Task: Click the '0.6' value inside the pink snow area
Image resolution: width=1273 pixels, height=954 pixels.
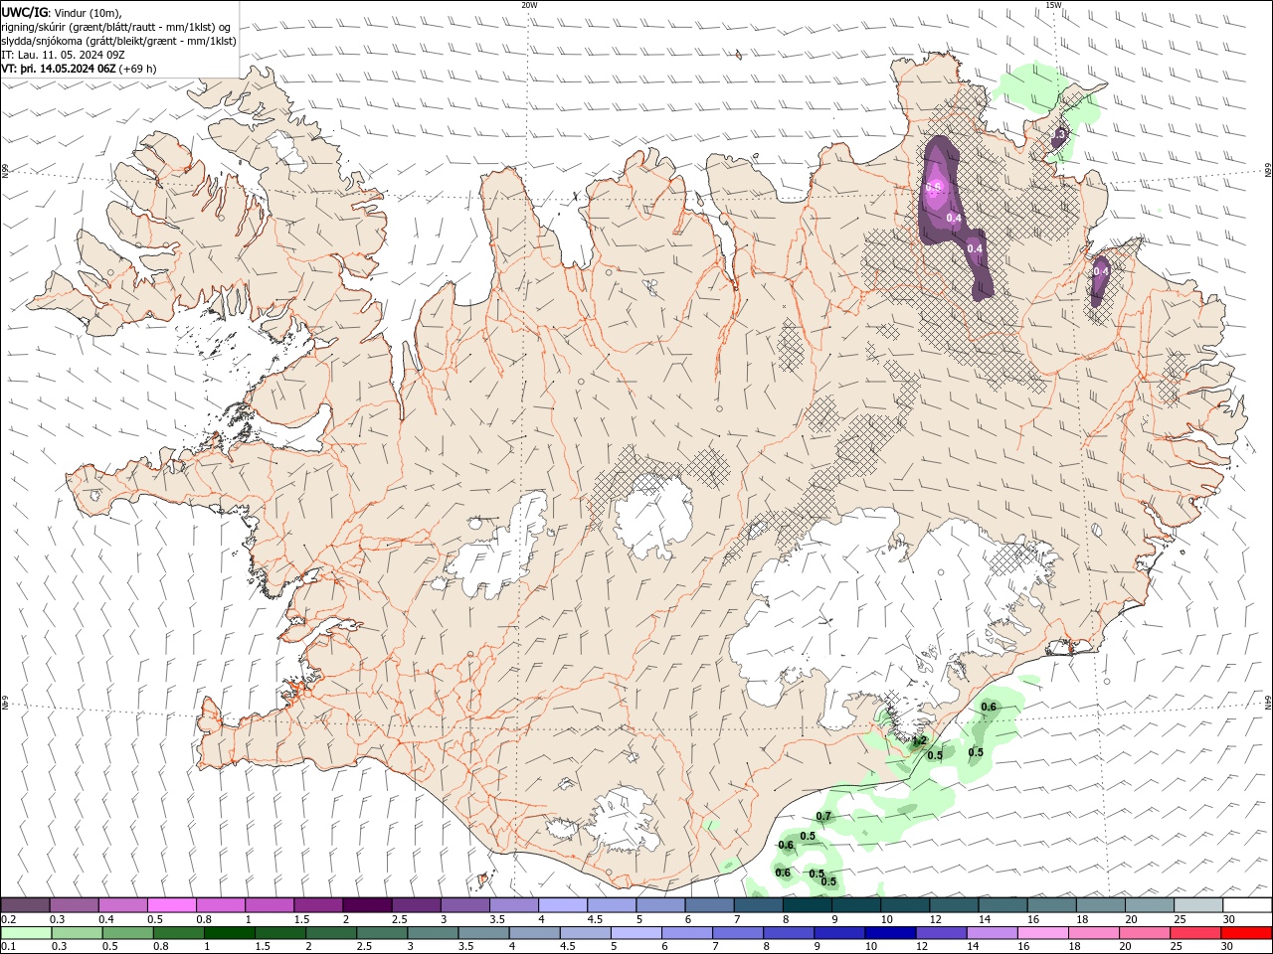Action: tap(933, 186)
